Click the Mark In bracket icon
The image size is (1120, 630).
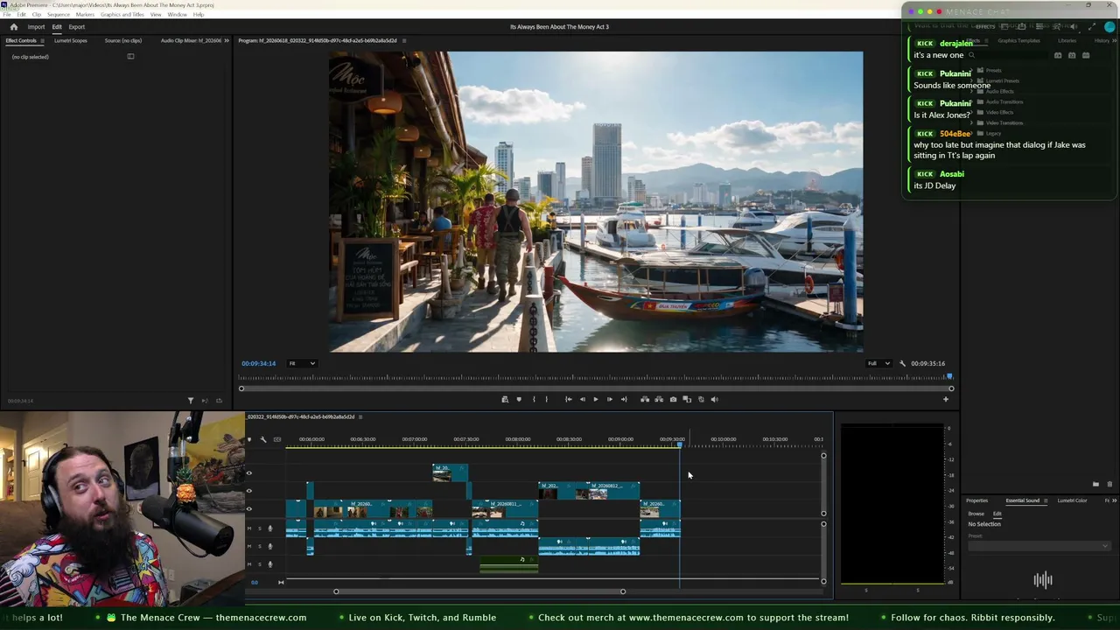[534, 400]
